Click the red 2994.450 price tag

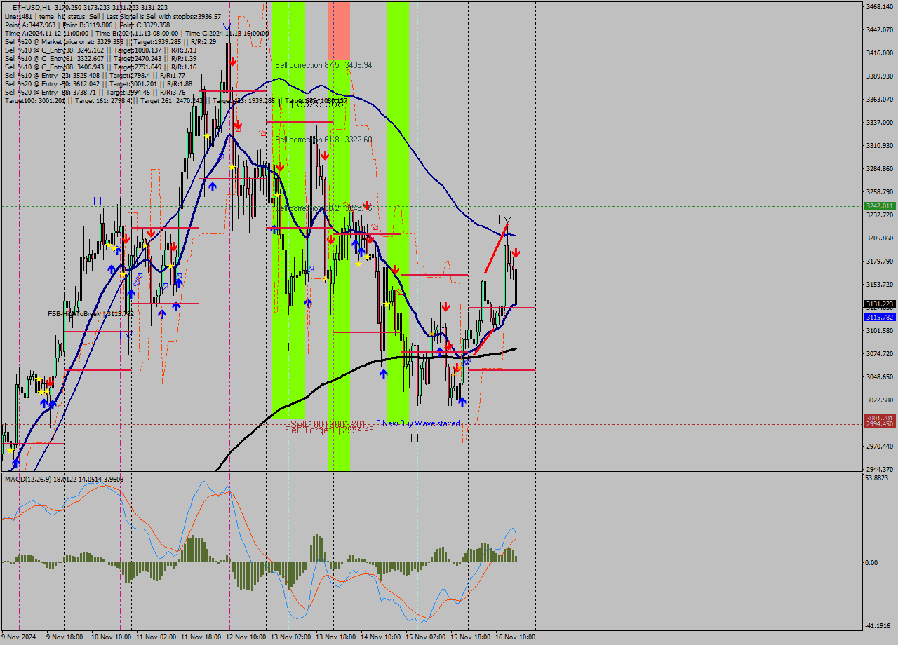(879, 424)
